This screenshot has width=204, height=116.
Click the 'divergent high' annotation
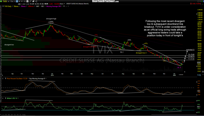tap(51, 19)
